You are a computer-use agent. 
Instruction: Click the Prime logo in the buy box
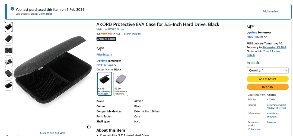pos(252,33)
